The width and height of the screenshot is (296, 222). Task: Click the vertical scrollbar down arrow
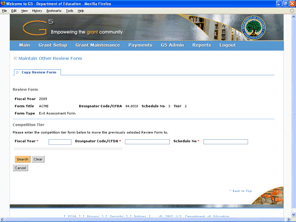[x=294, y=215]
